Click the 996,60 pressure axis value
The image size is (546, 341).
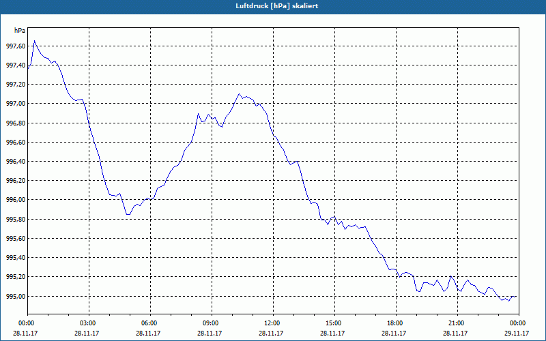tap(16, 143)
